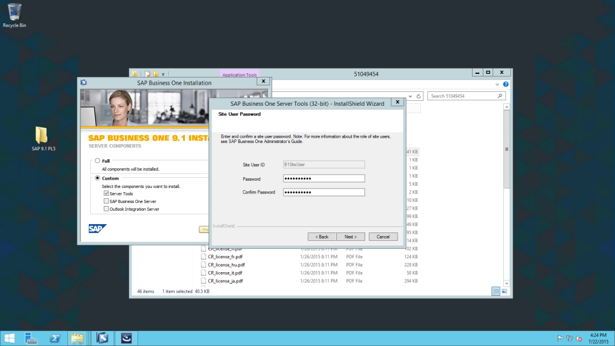Click the Explorer vertical scrollbar thumb
Screen dimensions: 615x346
click(507, 149)
